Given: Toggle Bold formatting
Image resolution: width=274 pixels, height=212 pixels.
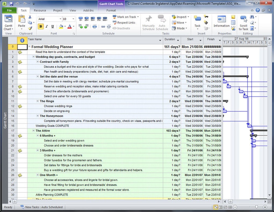Looking at the screenshot, I should pos(41,26).
